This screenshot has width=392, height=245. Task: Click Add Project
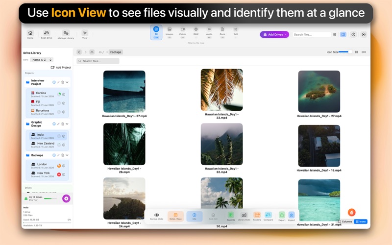tap(61, 67)
